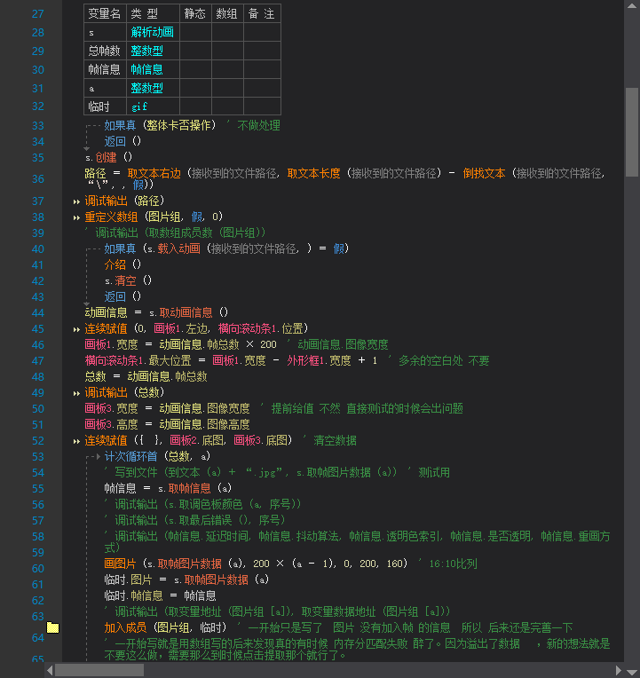Click commented 调试输出 (取数组成员数 line
This screenshot has height=678, width=640.
pos(176,233)
